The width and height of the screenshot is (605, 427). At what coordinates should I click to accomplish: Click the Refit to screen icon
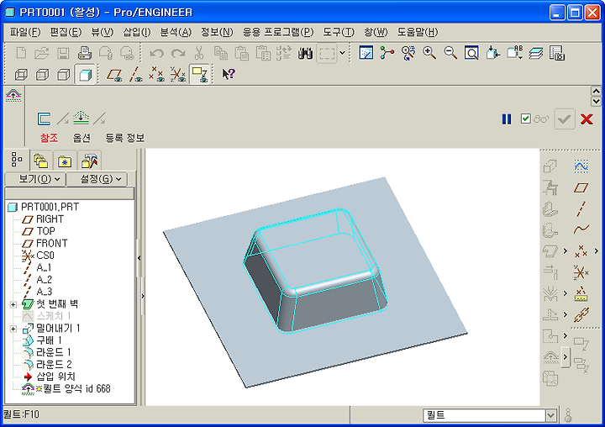point(471,53)
